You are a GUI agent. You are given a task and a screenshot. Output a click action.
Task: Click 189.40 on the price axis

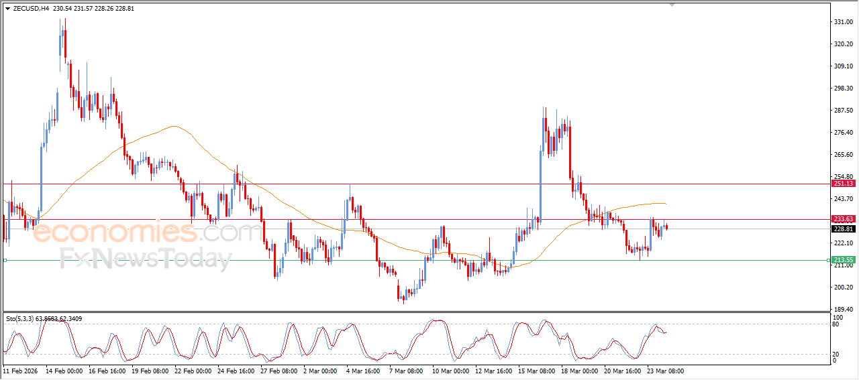pos(843,310)
